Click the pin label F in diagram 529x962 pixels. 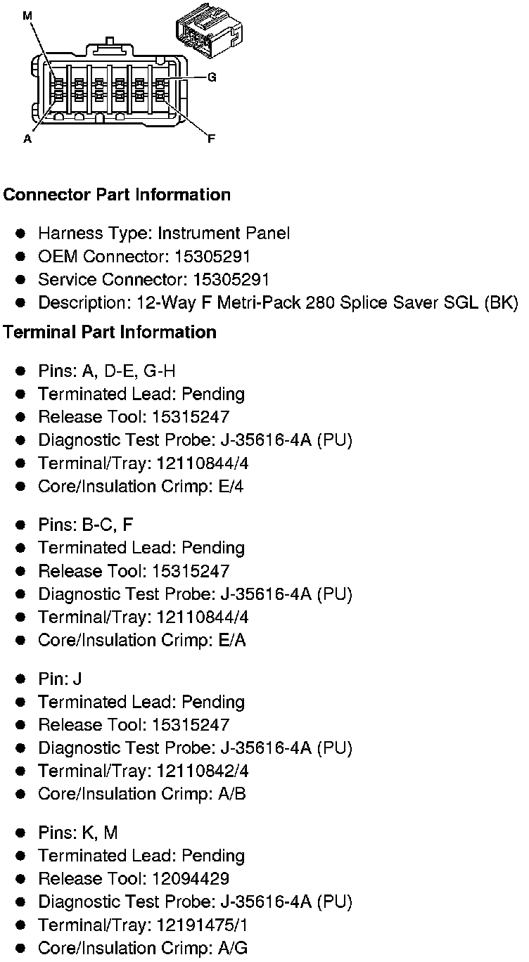point(211,139)
